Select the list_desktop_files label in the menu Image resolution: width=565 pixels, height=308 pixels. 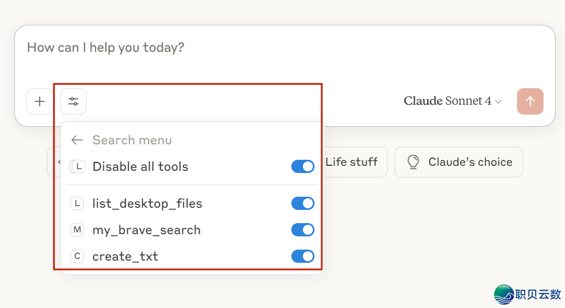point(147,203)
